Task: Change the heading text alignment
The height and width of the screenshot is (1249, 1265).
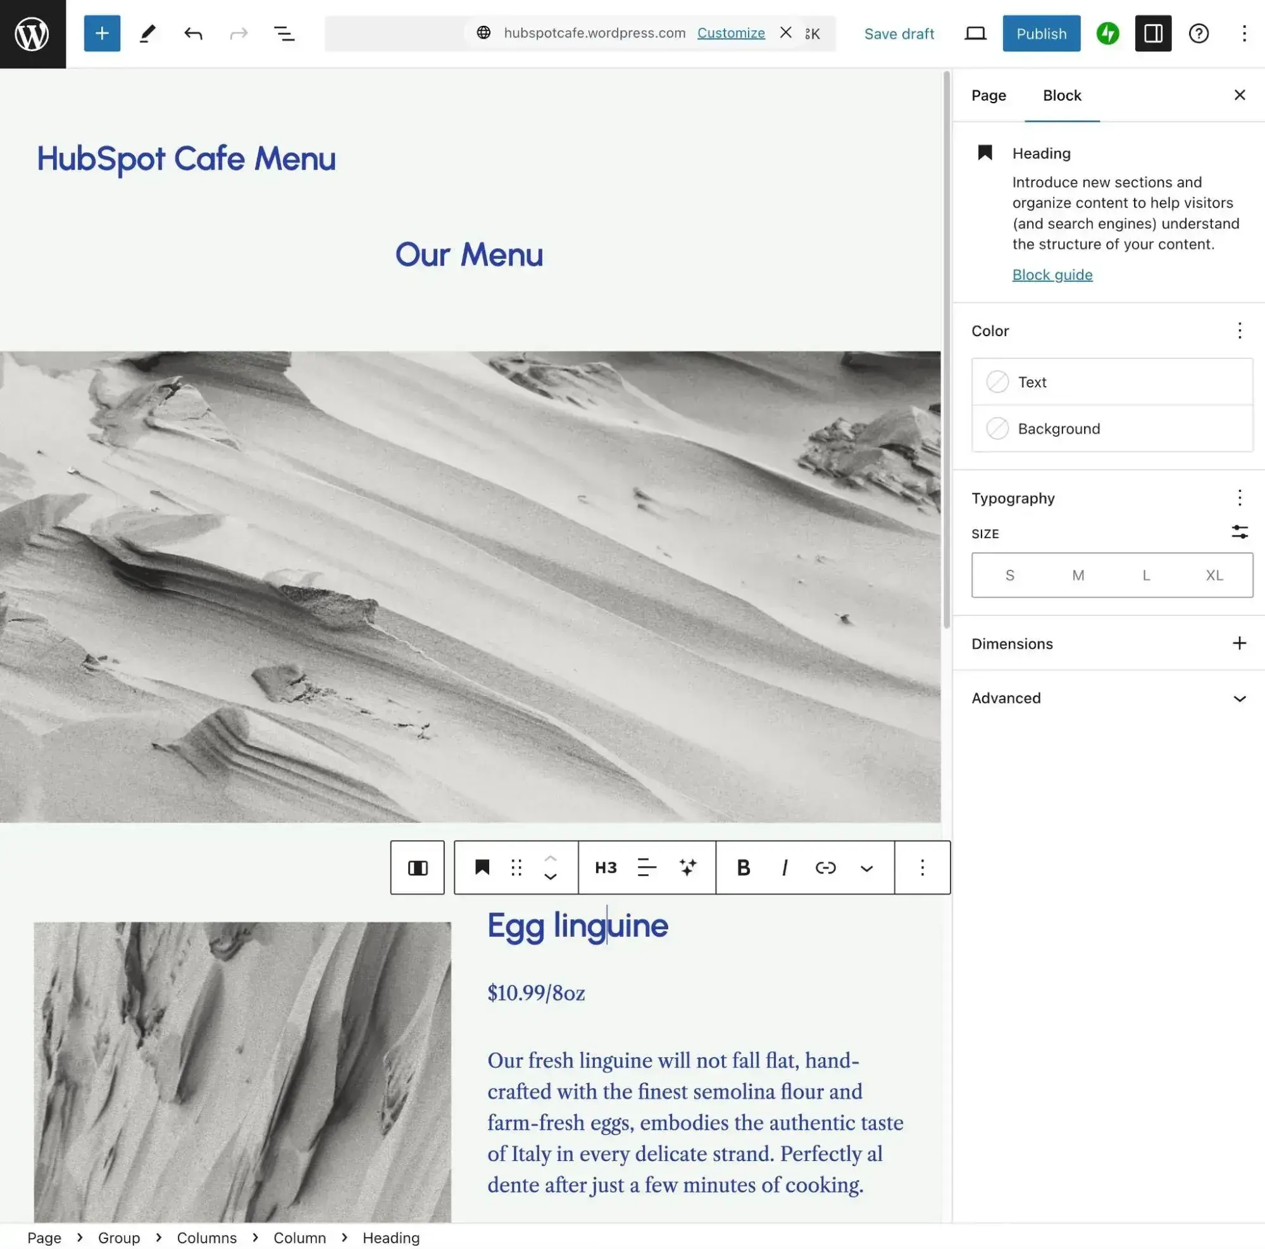Action: point(645,868)
